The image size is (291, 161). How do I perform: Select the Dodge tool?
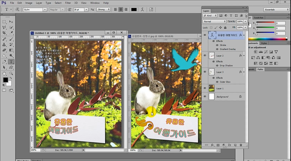pos(11,56)
